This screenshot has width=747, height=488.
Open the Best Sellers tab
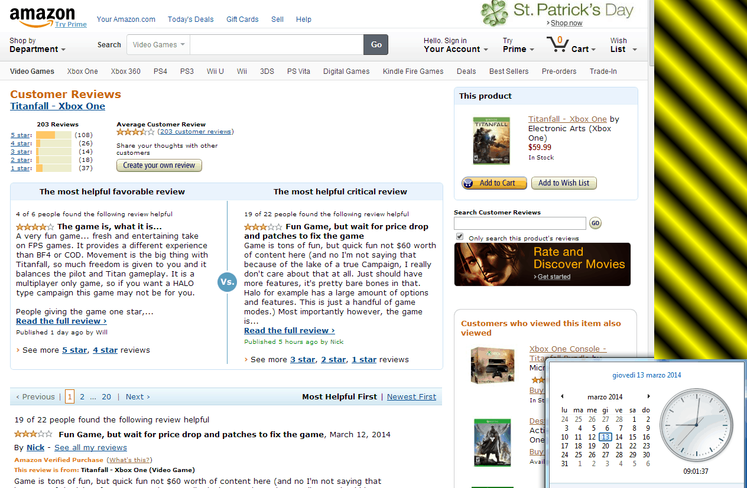tap(509, 71)
